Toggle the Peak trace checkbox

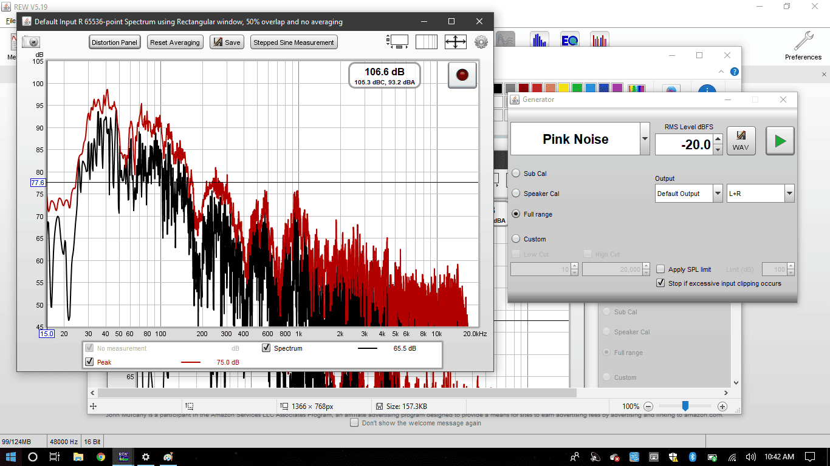tap(90, 362)
